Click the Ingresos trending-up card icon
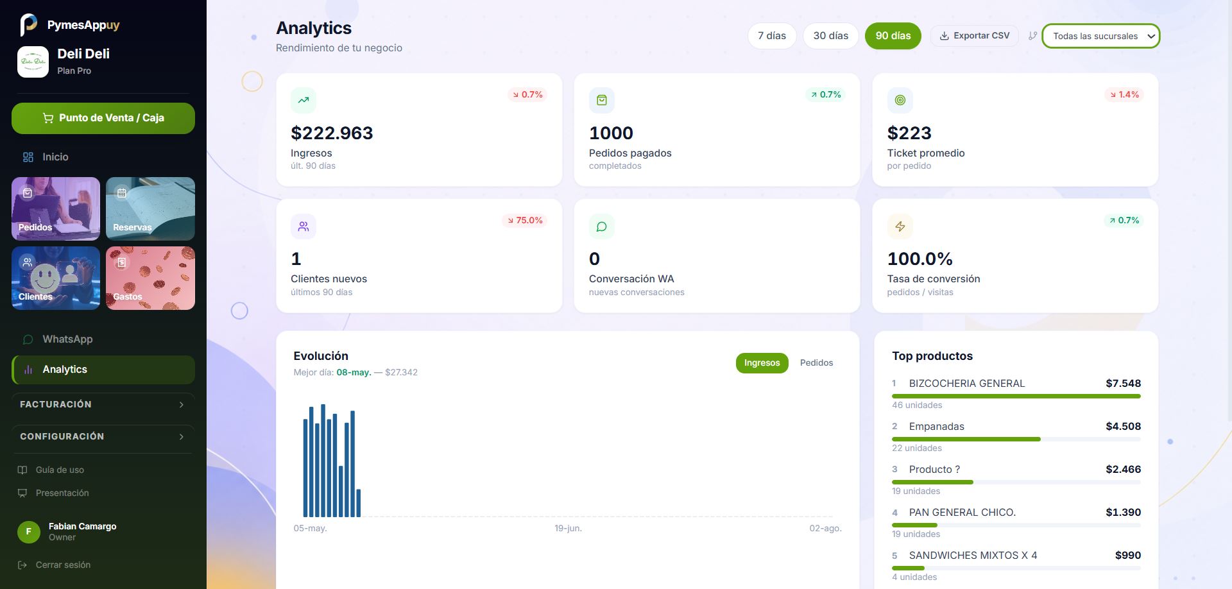Image resolution: width=1232 pixels, height=589 pixels. click(304, 100)
